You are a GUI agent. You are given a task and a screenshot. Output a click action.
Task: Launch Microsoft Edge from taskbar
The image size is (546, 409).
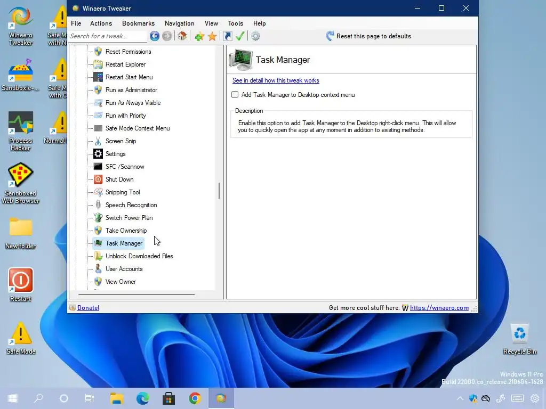[x=142, y=398]
